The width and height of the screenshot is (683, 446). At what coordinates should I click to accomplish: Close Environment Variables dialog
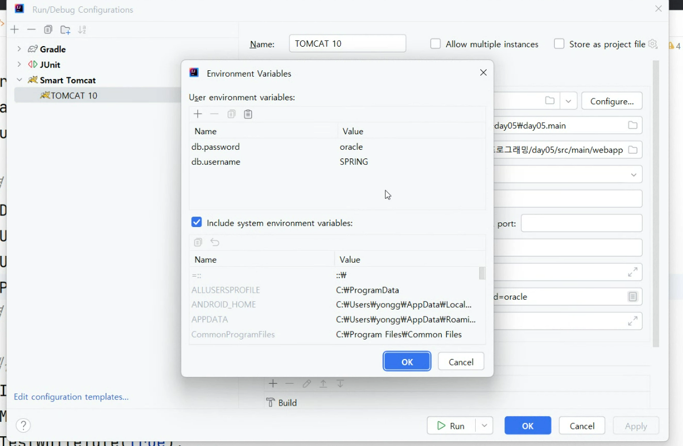click(483, 73)
